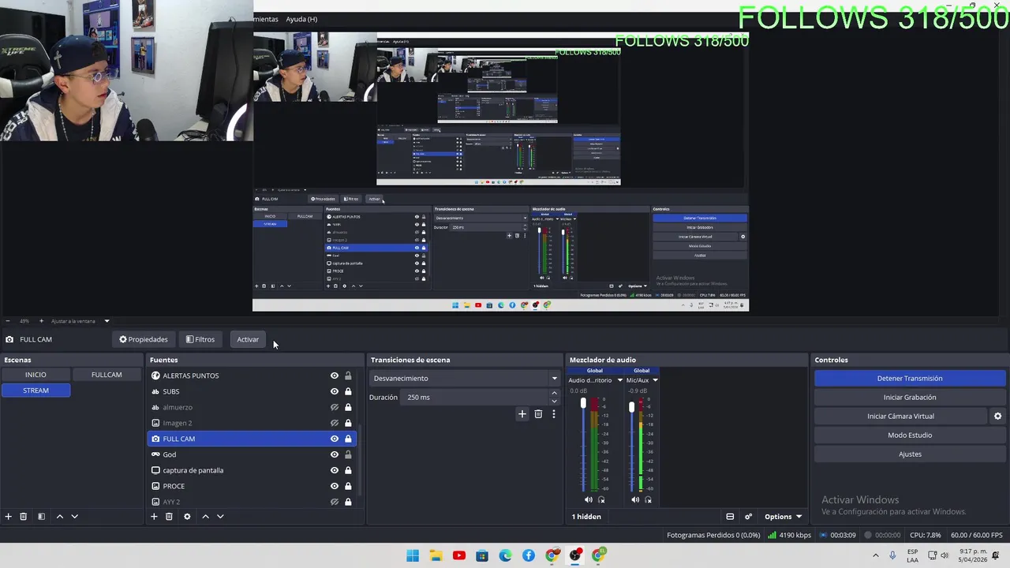
Task: Mute Audio del escritorio speaker icon
Action: click(588, 499)
